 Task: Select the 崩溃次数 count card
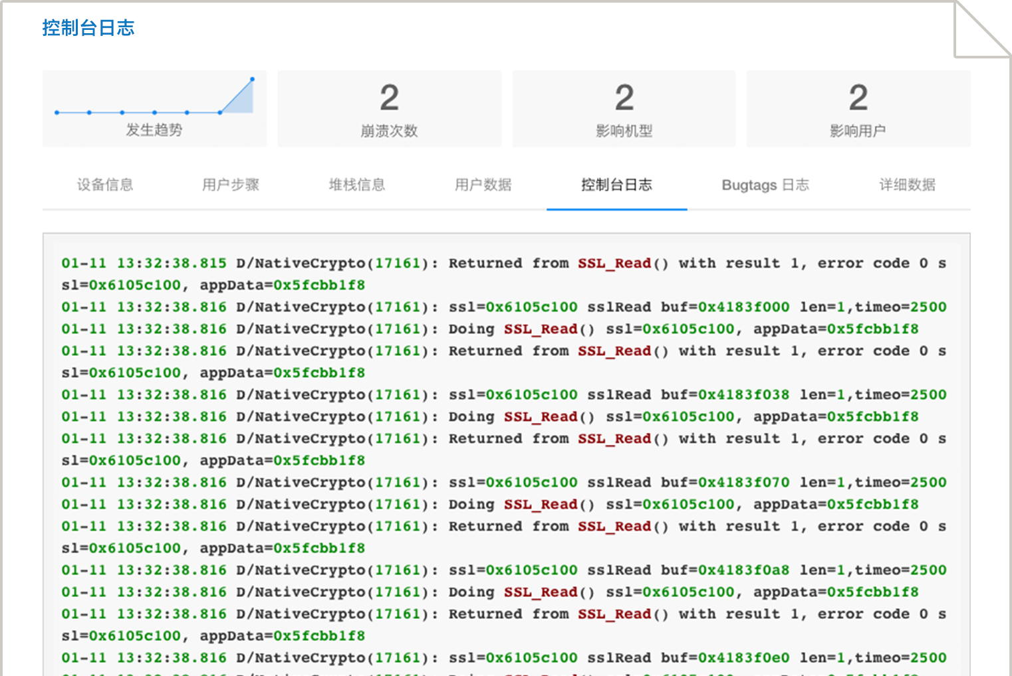(389, 109)
